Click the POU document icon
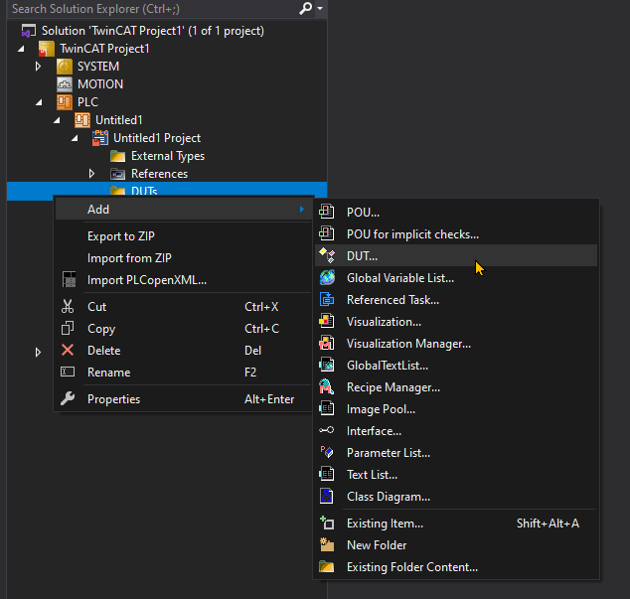Image resolution: width=630 pixels, height=599 pixels. 327,212
